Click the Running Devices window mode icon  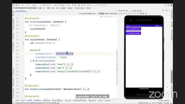pyautogui.click(x=163, y=11)
